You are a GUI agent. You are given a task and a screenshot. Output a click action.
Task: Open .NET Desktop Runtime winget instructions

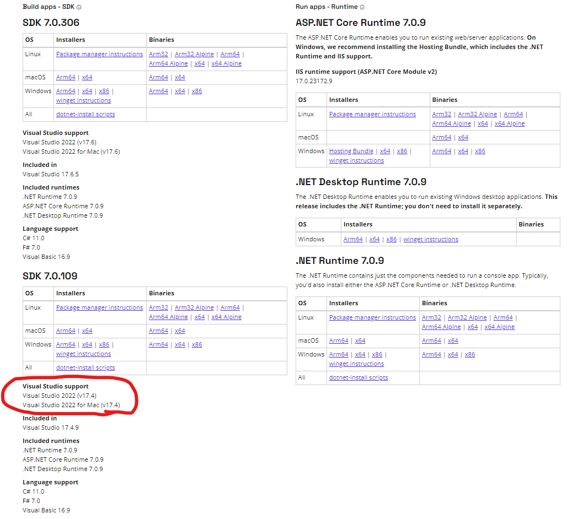coord(431,239)
